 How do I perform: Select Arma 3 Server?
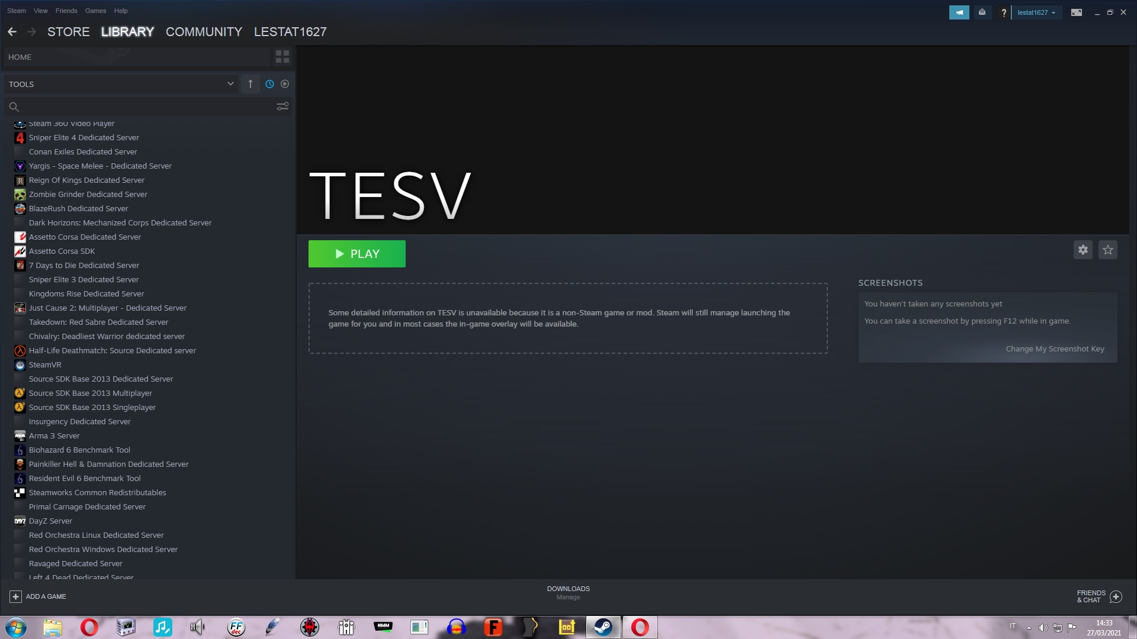pyautogui.click(x=54, y=435)
